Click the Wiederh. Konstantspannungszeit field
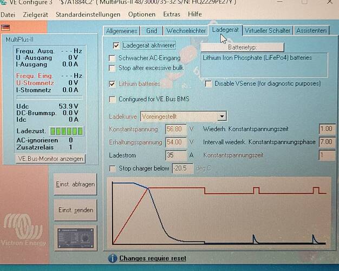339x271 pixels. [x=327, y=129]
